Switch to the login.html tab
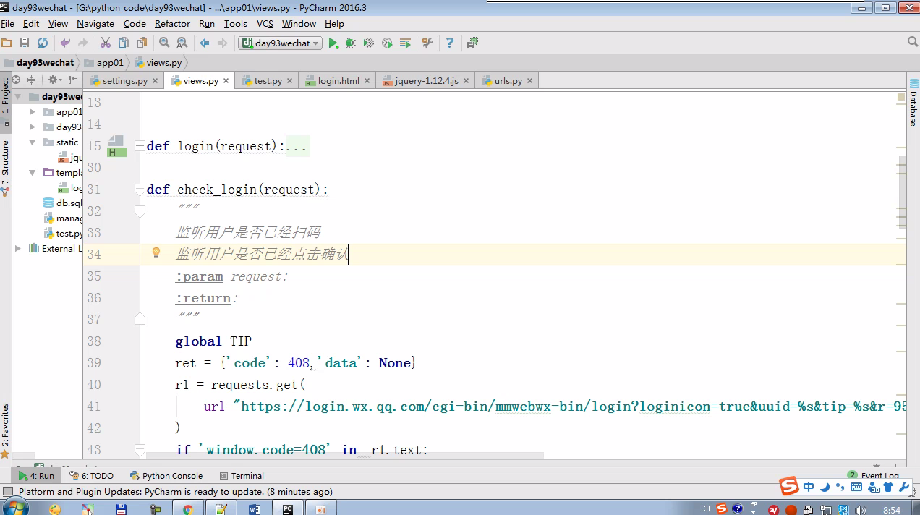The width and height of the screenshot is (920, 515). point(338,81)
